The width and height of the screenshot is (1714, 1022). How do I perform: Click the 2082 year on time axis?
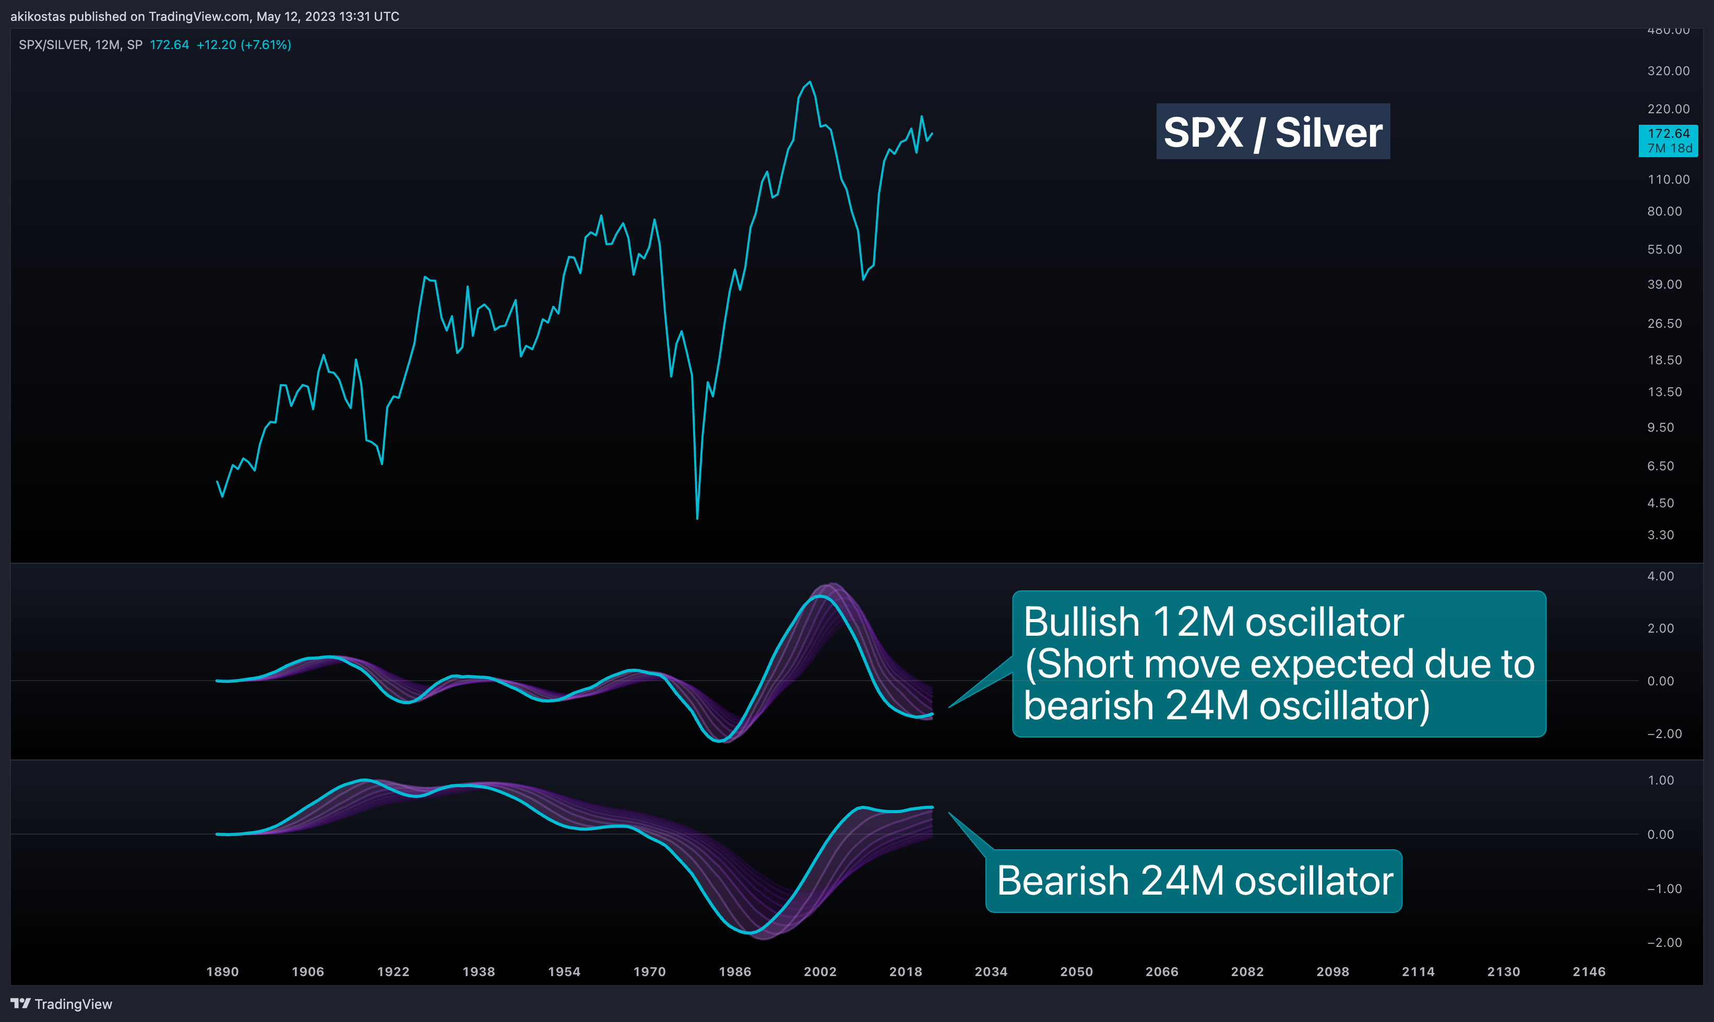pos(1247,972)
